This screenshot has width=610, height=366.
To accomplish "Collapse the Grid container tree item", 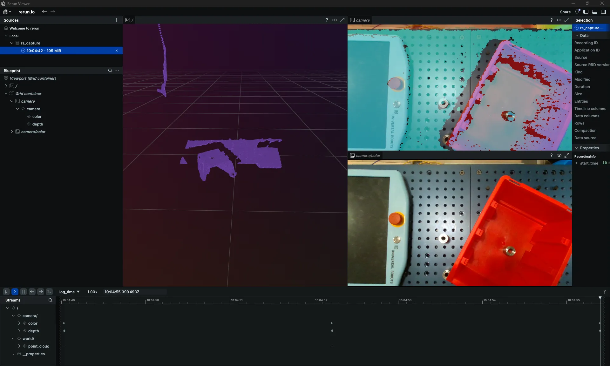I will pyautogui.click(x=6, y=94).
